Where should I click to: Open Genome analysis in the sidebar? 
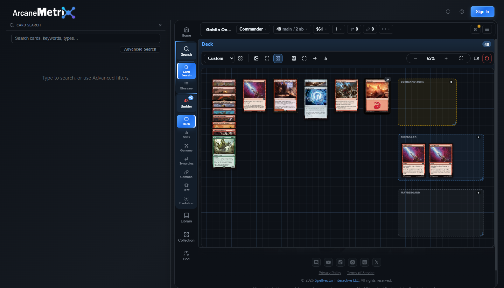pos(186,148)
